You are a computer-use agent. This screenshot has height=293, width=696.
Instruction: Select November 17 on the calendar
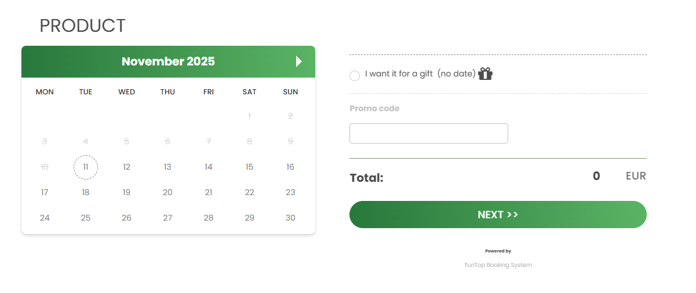click(45, 192)
